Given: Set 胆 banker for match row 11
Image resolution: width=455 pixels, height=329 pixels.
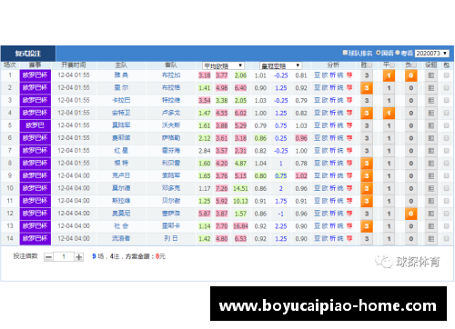Looking at the screenshot, I should tap(431, 201).
